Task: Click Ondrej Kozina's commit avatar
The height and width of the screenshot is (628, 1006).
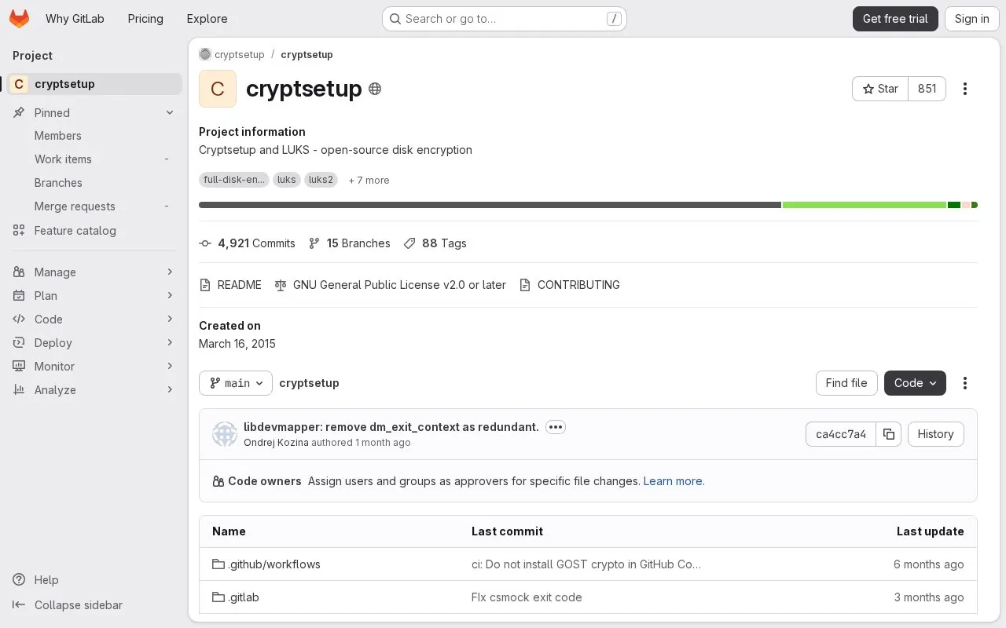Action: coord(225,434)
